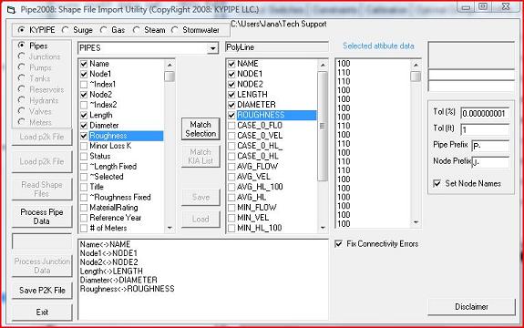The image size is (524, 328).
Task: Check the MIN_VEL field box
Action: (x=231, y=218)
